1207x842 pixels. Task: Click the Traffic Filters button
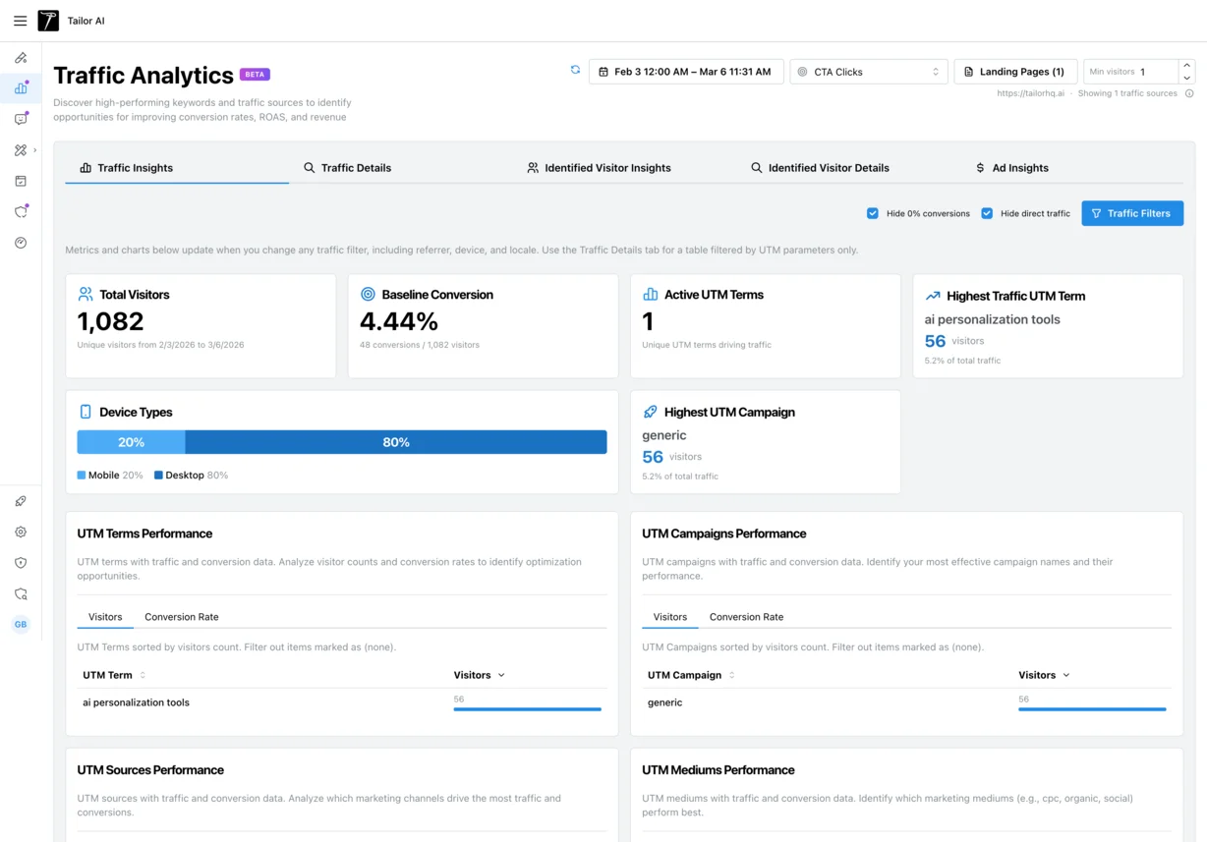1132,213
